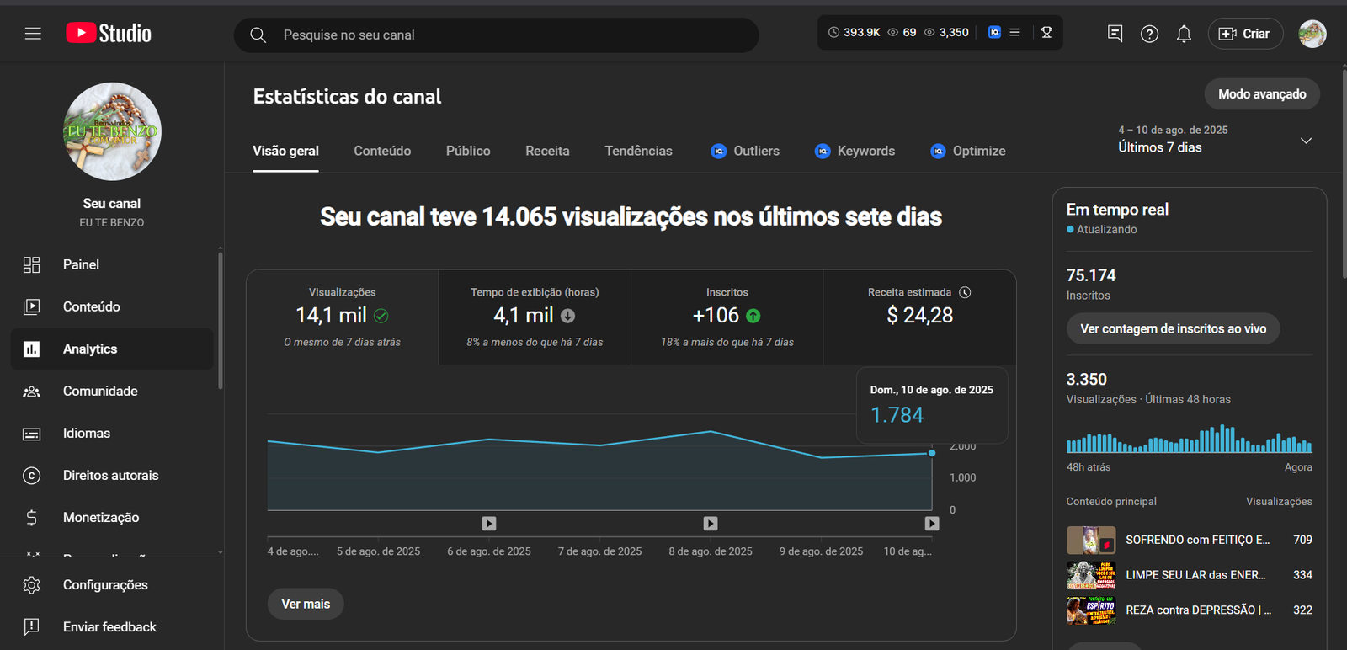1347x650 pixels.
Task: Click the green check icon beside Visualizações value
Action: click(x=381, y=316)
